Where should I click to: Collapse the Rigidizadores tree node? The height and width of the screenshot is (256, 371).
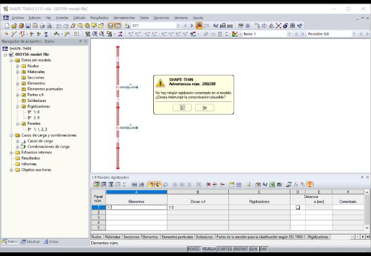18,107
